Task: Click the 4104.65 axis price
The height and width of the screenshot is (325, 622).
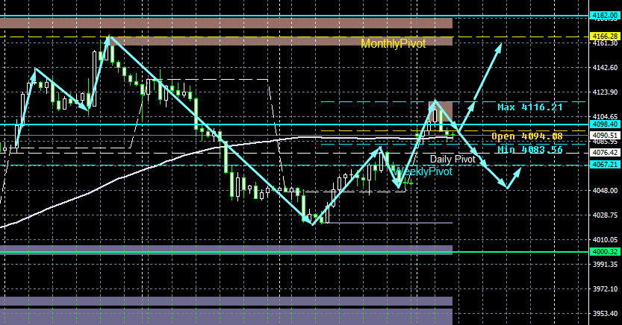Action: tap(605, 117)
